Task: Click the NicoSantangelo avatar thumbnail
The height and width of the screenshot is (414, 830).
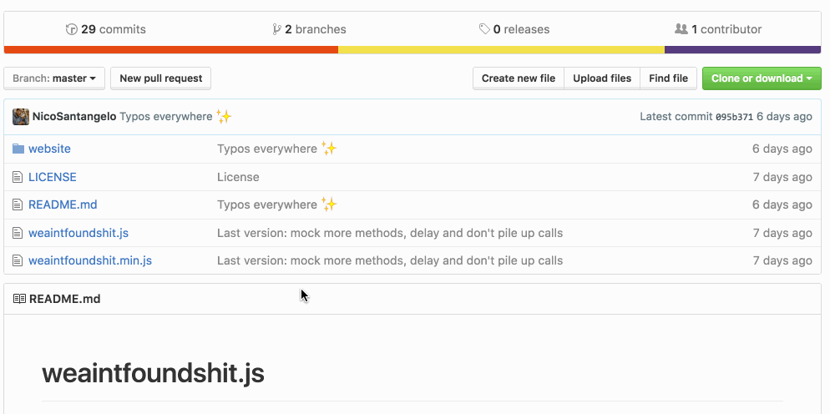Action: click(21, 117)
